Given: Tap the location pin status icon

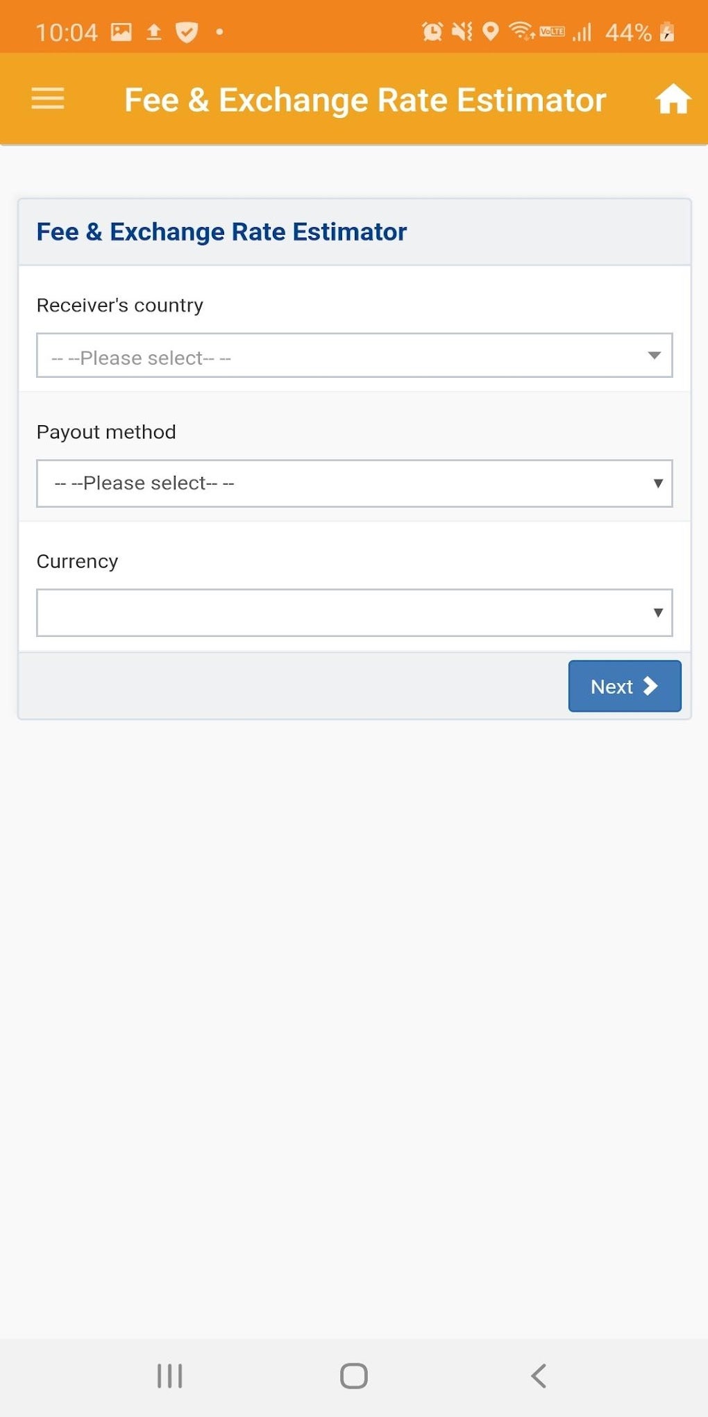Looking at the screenshot, I should pyautogui.click(x=491, y=32).
